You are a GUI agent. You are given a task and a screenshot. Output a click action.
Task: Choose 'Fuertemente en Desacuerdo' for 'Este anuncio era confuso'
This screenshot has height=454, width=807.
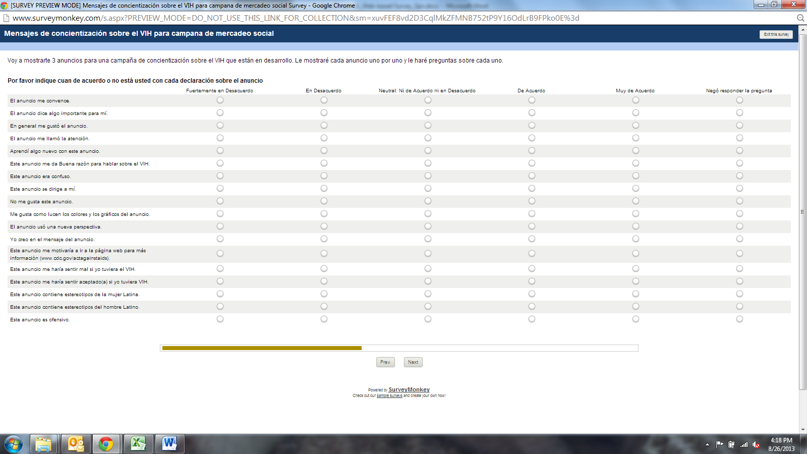(x=220, y=176)
